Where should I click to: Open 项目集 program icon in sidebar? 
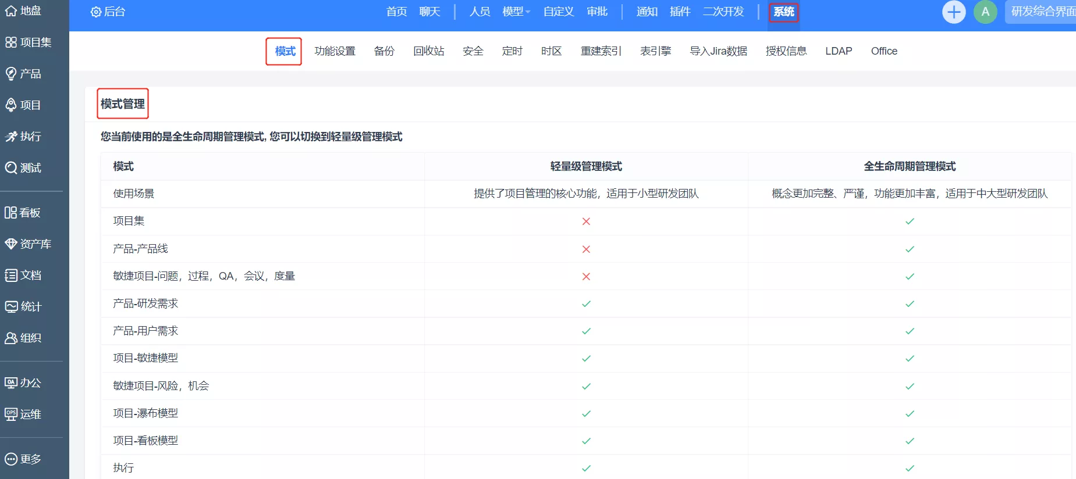click(11, 42)
